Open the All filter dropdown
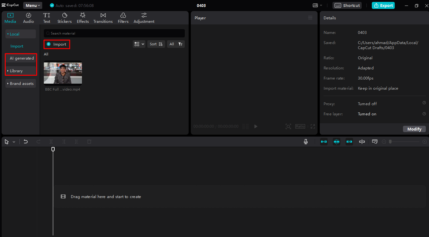Image resolution: width=429 pixels, height=237 pixels. point(176,44)
